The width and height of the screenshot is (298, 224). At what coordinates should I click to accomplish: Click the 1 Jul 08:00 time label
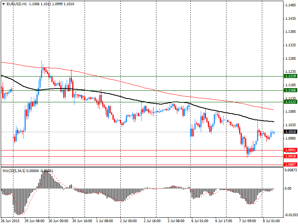pyautogui.click(x=105, y=221)
